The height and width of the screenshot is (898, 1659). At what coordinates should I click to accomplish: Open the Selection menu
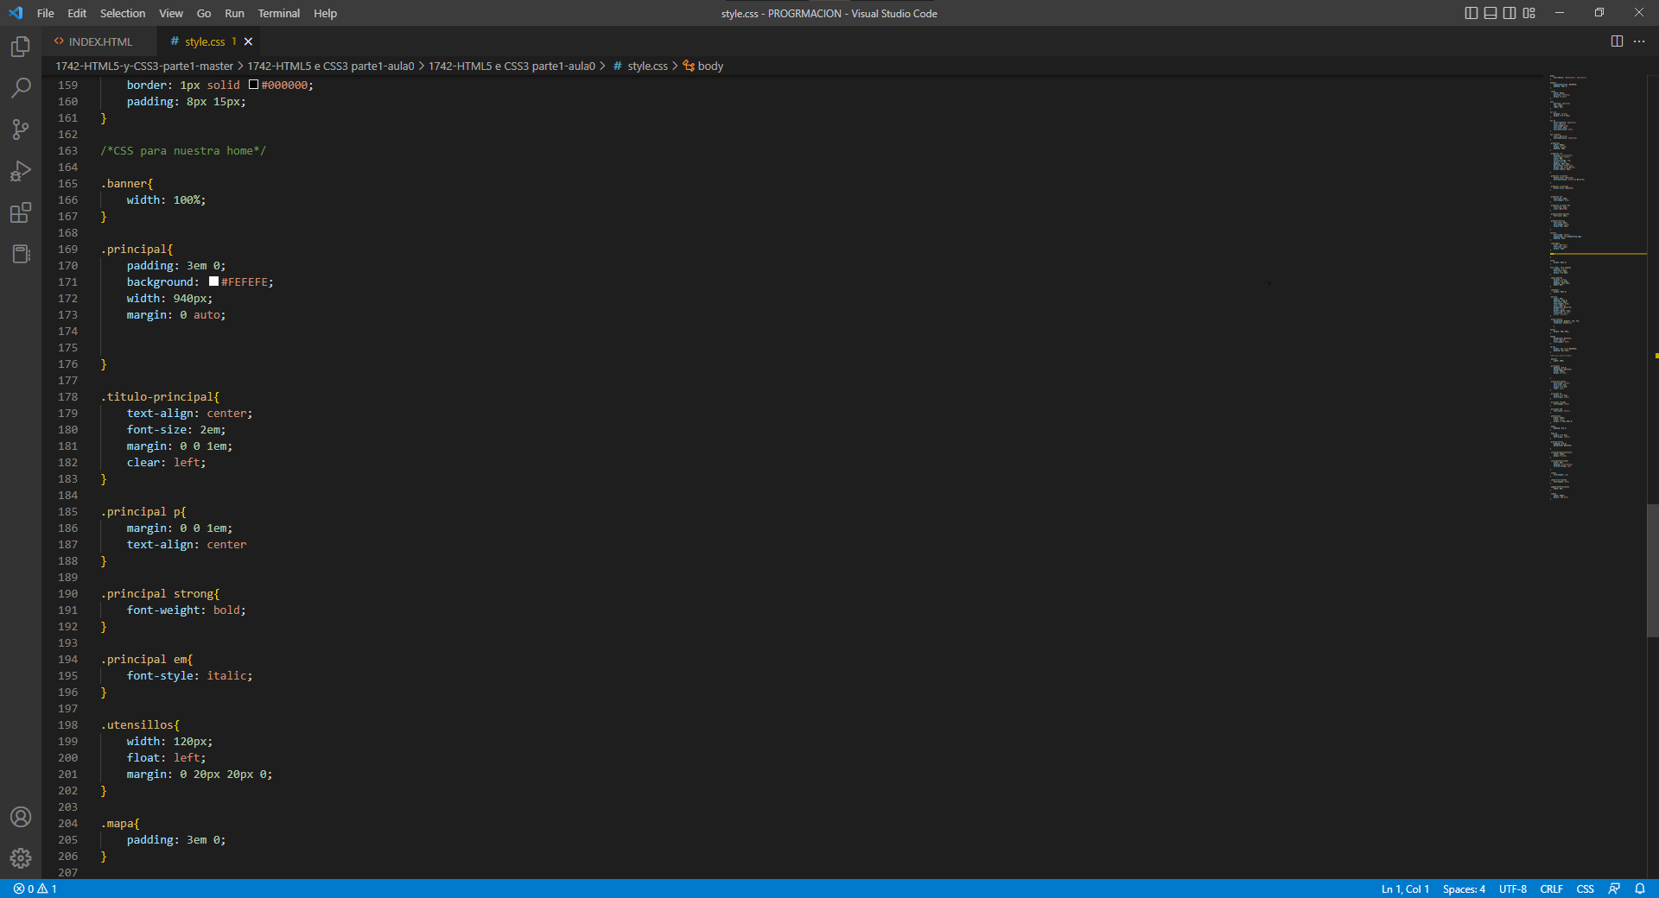[x=123, y=13]
